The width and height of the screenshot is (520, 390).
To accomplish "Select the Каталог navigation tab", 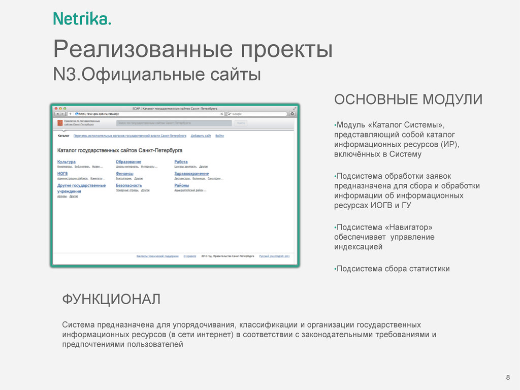I will pyautogui.click(x=63, y=136).
